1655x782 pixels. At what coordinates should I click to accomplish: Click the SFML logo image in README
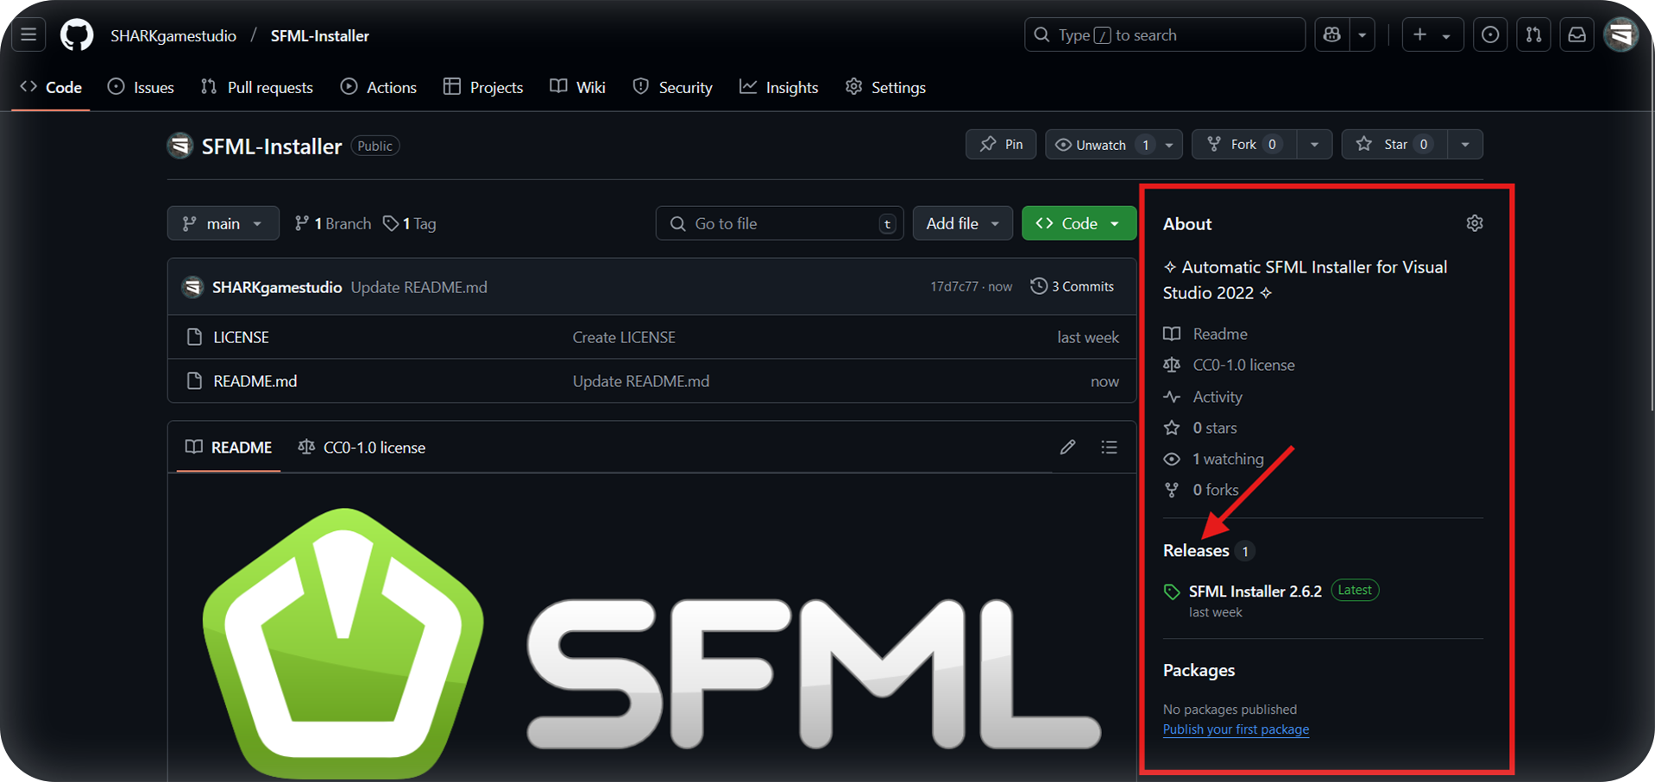click(651, 642)
